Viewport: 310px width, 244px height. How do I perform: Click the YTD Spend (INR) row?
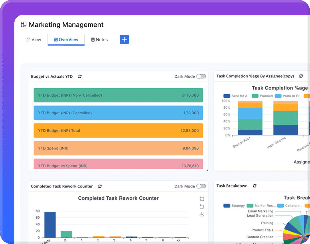tap(118, 148)
